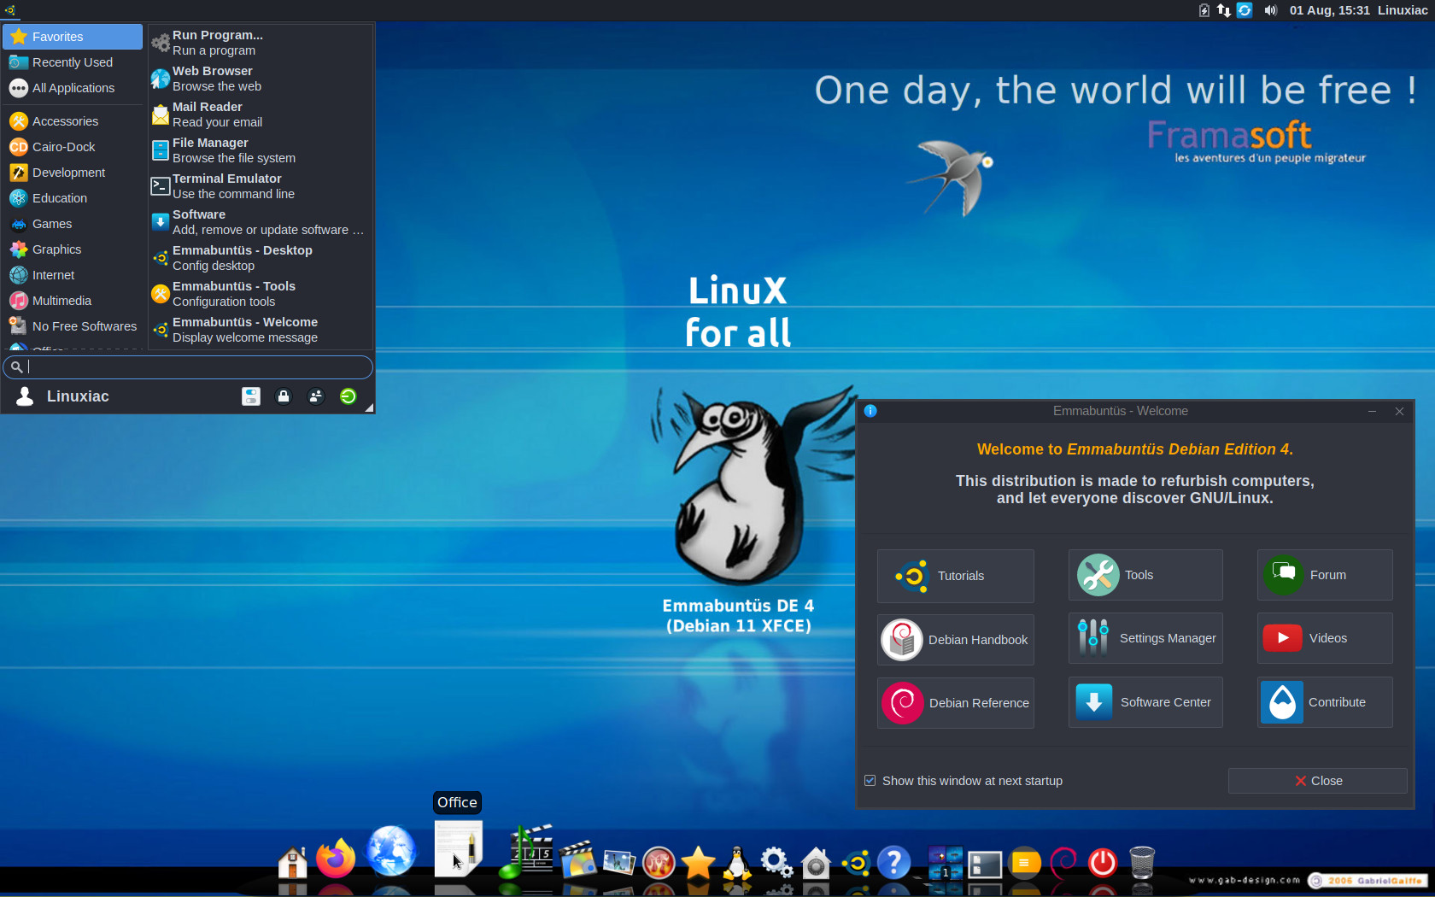Launch Web Browser from favorites
1435x897 pixels.
tap(261, 79)
